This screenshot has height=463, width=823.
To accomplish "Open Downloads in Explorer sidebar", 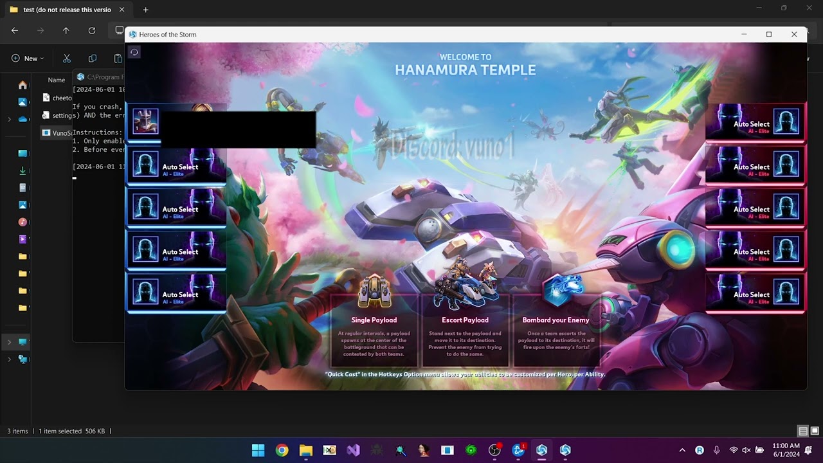I will click(23, 170).
